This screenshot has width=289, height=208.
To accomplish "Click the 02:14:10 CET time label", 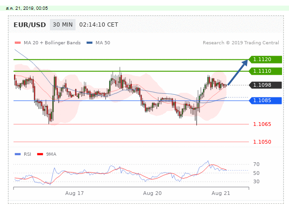I will tap(99, 25).
